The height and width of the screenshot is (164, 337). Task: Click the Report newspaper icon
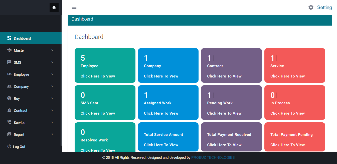tap(9, 134)
